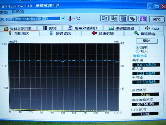The width and height of the screenshot is (166, 125).
Task: Click the benchmark graph area
Action: pos(64,77)
